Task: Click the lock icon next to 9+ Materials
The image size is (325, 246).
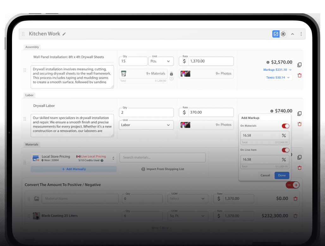Action: pyautogui.click(x=171, y=74)
